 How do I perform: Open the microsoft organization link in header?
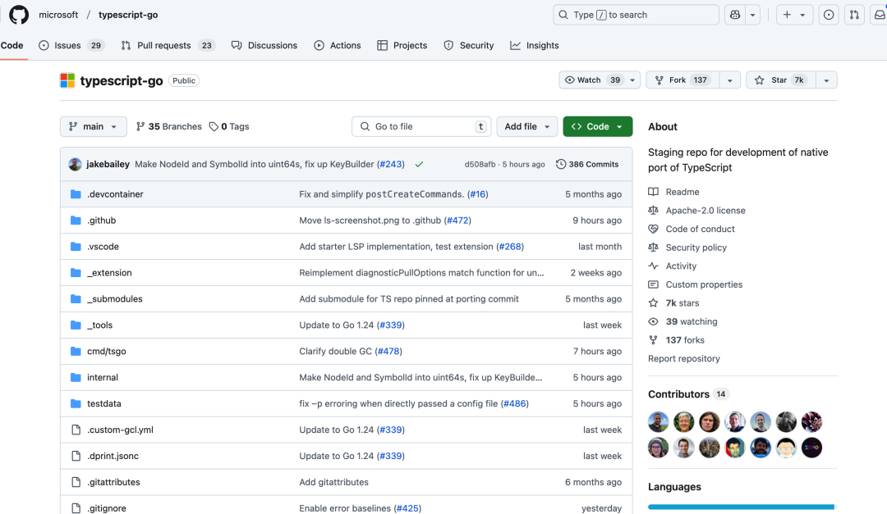point(58,15)
